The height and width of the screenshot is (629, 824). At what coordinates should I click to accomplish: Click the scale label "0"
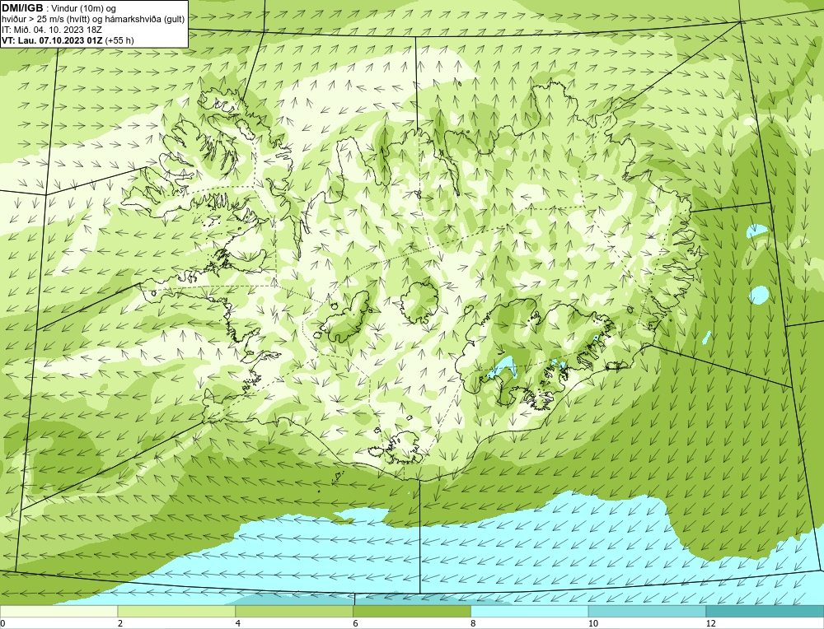[x=3, y=623]
